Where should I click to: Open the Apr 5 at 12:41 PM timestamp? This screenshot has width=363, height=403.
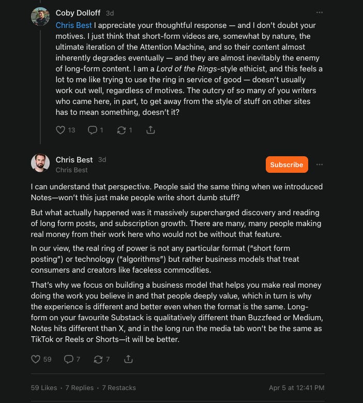pos(296,387)
